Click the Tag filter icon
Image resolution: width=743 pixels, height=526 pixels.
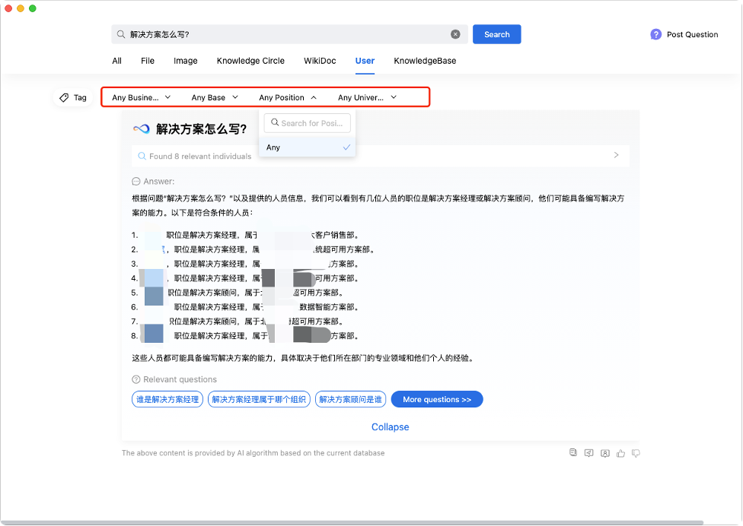click(64, 97)
